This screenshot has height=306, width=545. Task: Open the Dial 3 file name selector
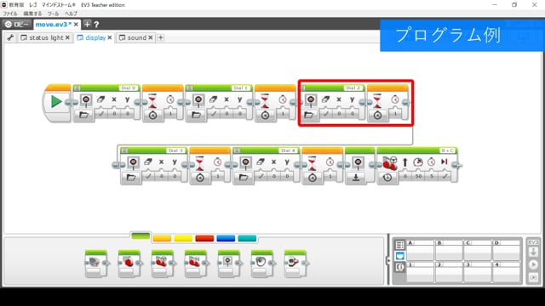[175, 150]
